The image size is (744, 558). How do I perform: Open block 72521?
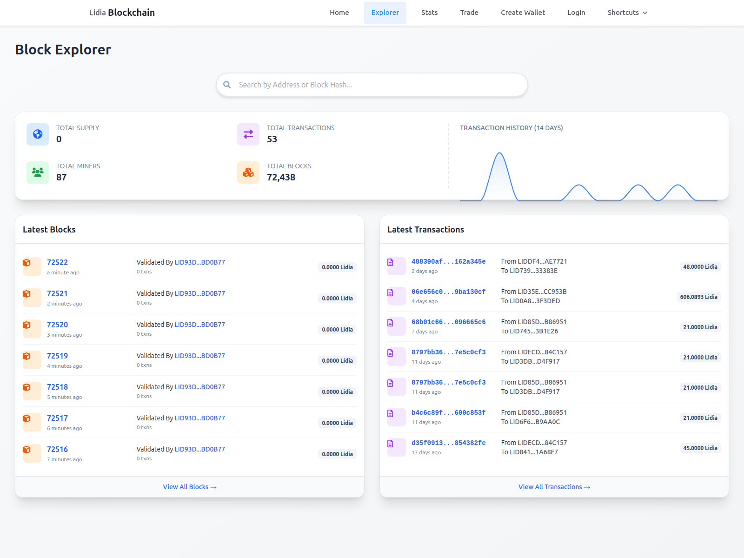coord(57,293)
